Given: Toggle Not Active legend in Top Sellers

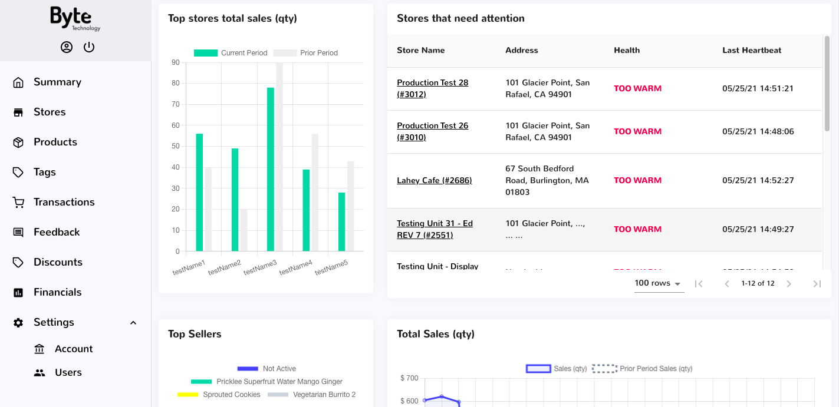Looking at the screenshot, I should point(266,369).
